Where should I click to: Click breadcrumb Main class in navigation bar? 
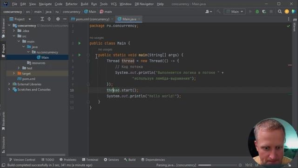click(x=90, y=12)
